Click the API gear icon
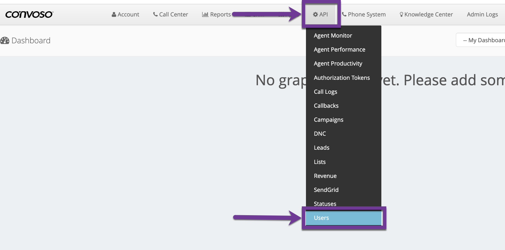 [316, 15]
